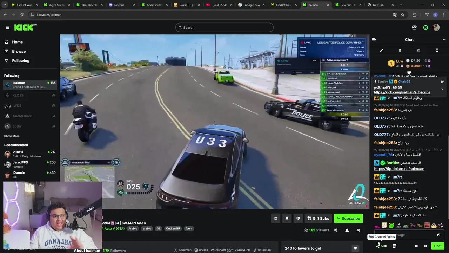The height and width of the screenshot is (253, 449).
Task: Toggle notification bell for channel
Action: point(287,218)
